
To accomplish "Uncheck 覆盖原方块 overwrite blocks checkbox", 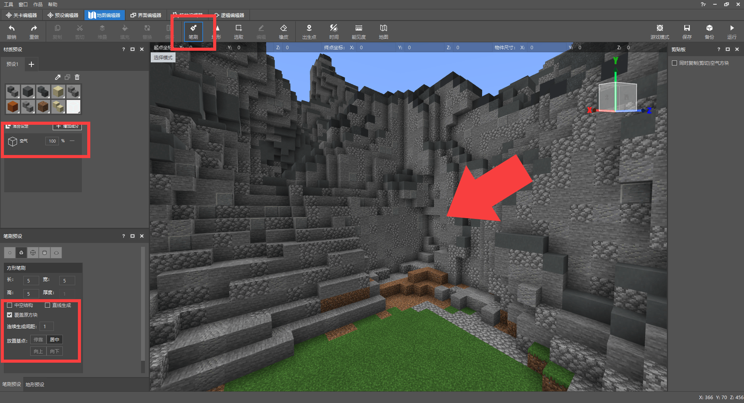I will click(10, 315).
